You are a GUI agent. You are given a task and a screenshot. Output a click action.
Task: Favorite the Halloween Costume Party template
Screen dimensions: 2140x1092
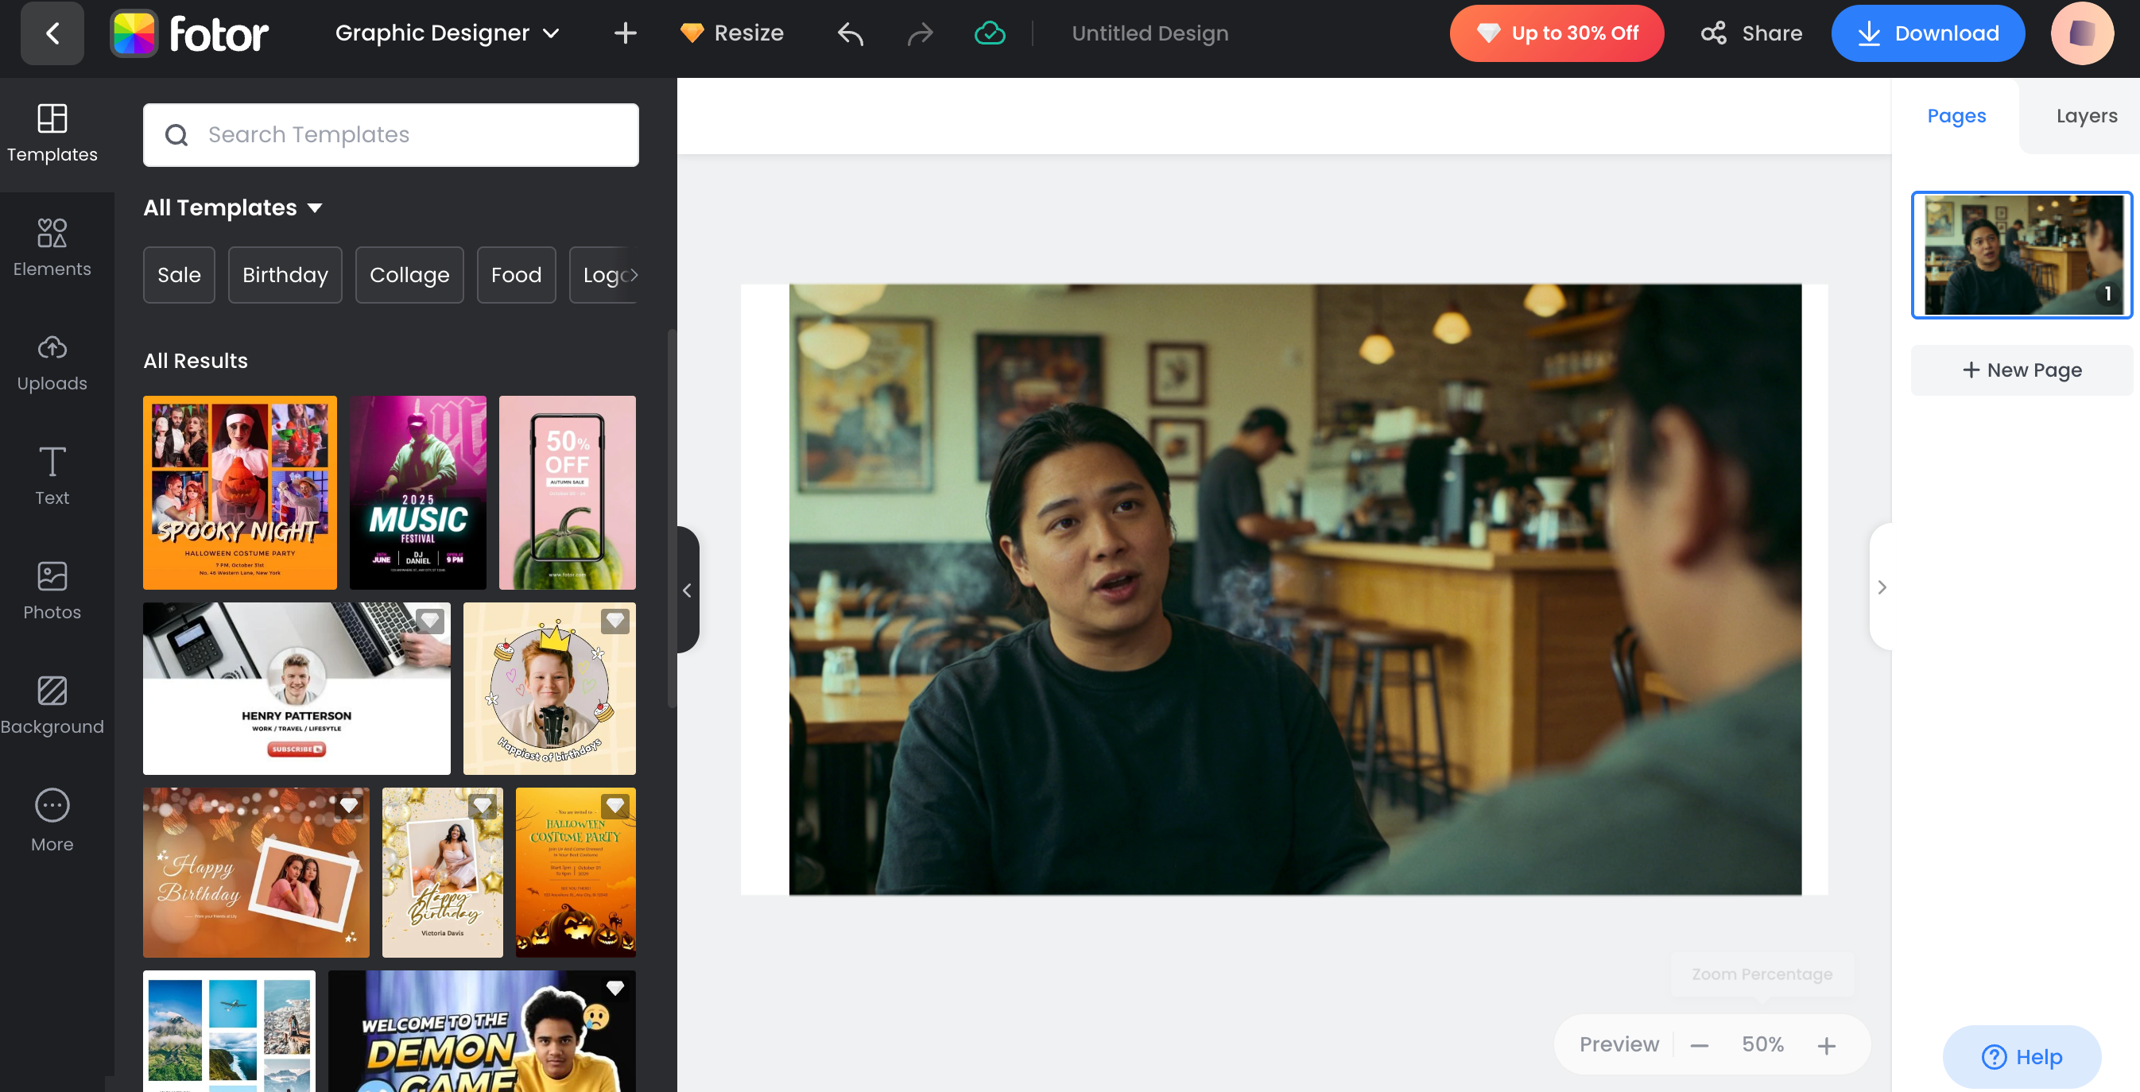point(614,806)
